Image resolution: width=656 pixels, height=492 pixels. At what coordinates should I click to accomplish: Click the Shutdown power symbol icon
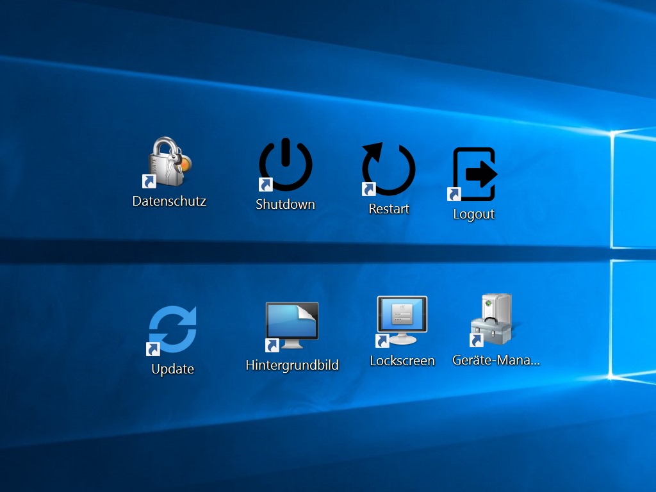coord(285,165)
